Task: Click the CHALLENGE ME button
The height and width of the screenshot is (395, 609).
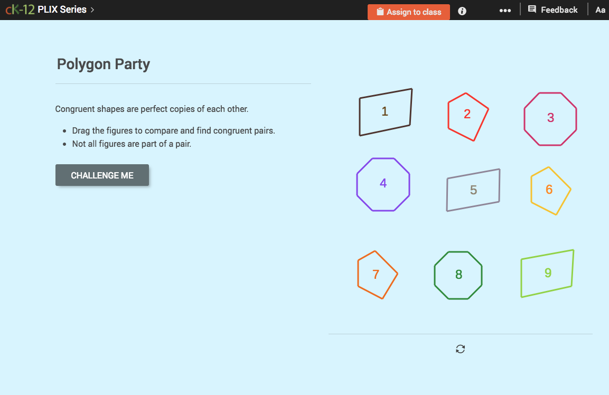Action: [102, 175]
